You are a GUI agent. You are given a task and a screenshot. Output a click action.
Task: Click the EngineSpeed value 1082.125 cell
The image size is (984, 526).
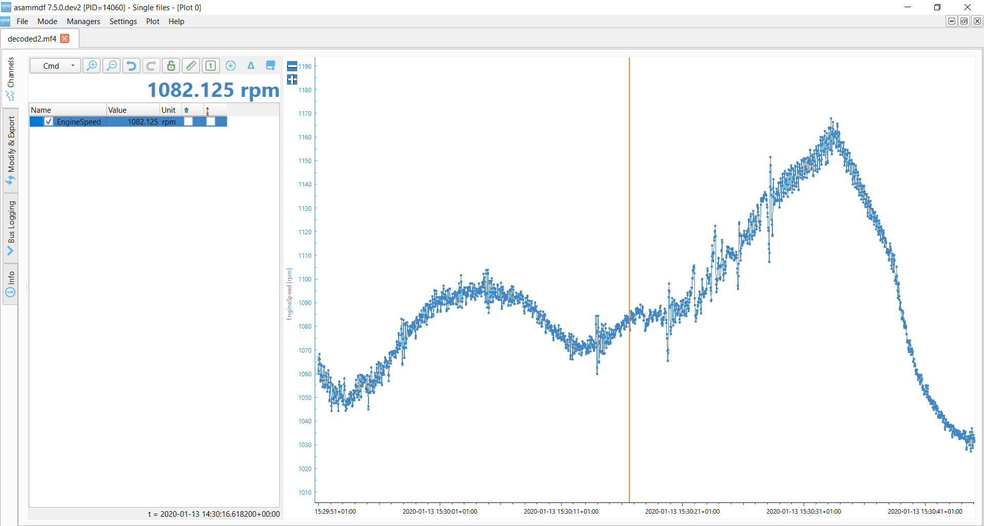tap(133, 122)
